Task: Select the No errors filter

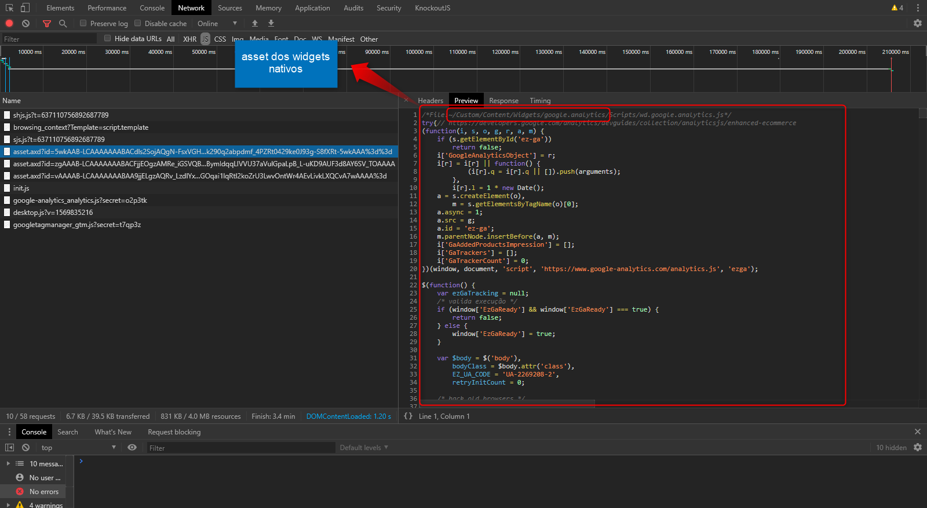Action: (33, 492)
